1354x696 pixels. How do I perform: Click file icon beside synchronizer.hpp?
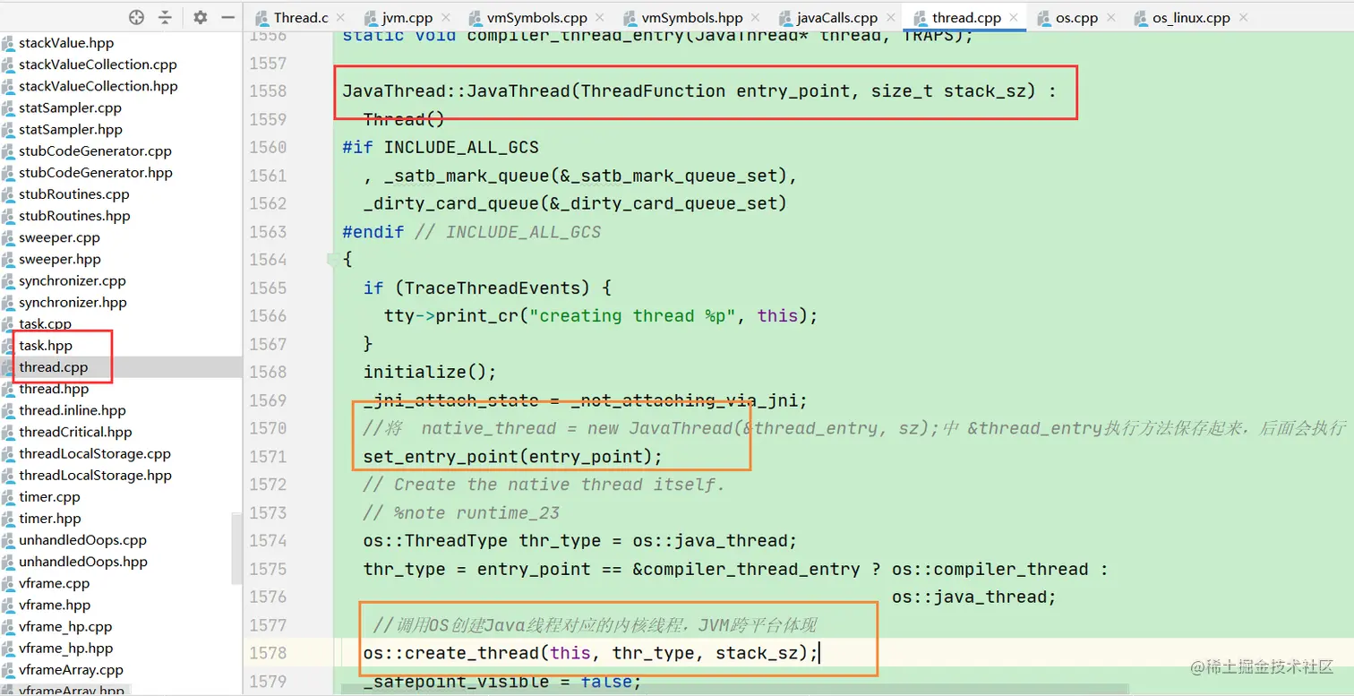[8, 303]
